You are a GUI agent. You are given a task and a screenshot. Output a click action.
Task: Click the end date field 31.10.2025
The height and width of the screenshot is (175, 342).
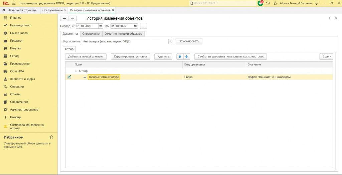click(x=122, y=26)
